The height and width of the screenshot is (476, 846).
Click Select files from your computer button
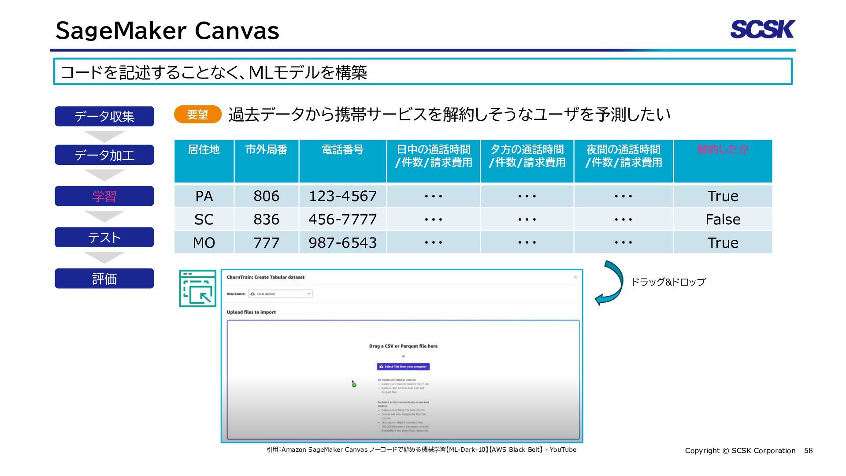[x=403, y=366]
